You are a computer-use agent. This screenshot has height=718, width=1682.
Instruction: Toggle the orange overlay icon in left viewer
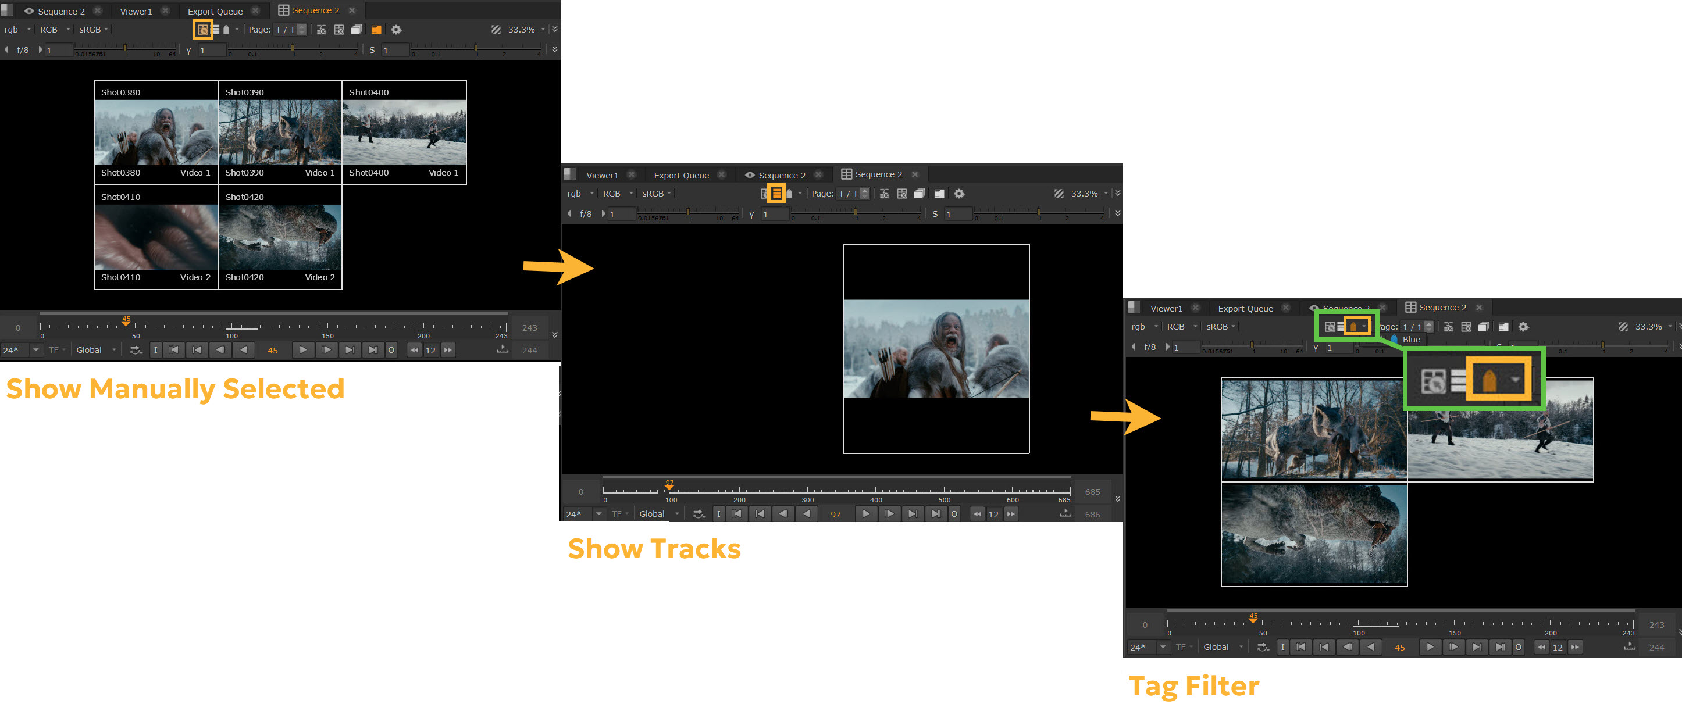(376, 30)
